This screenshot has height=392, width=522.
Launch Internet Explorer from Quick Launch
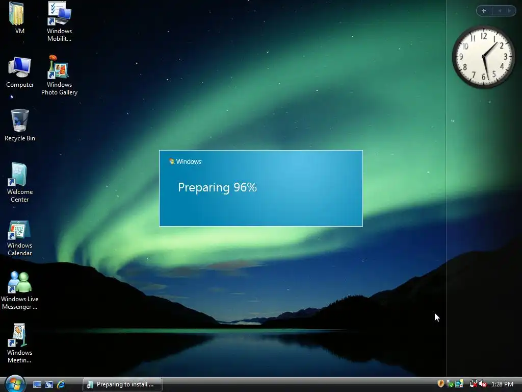61,384
